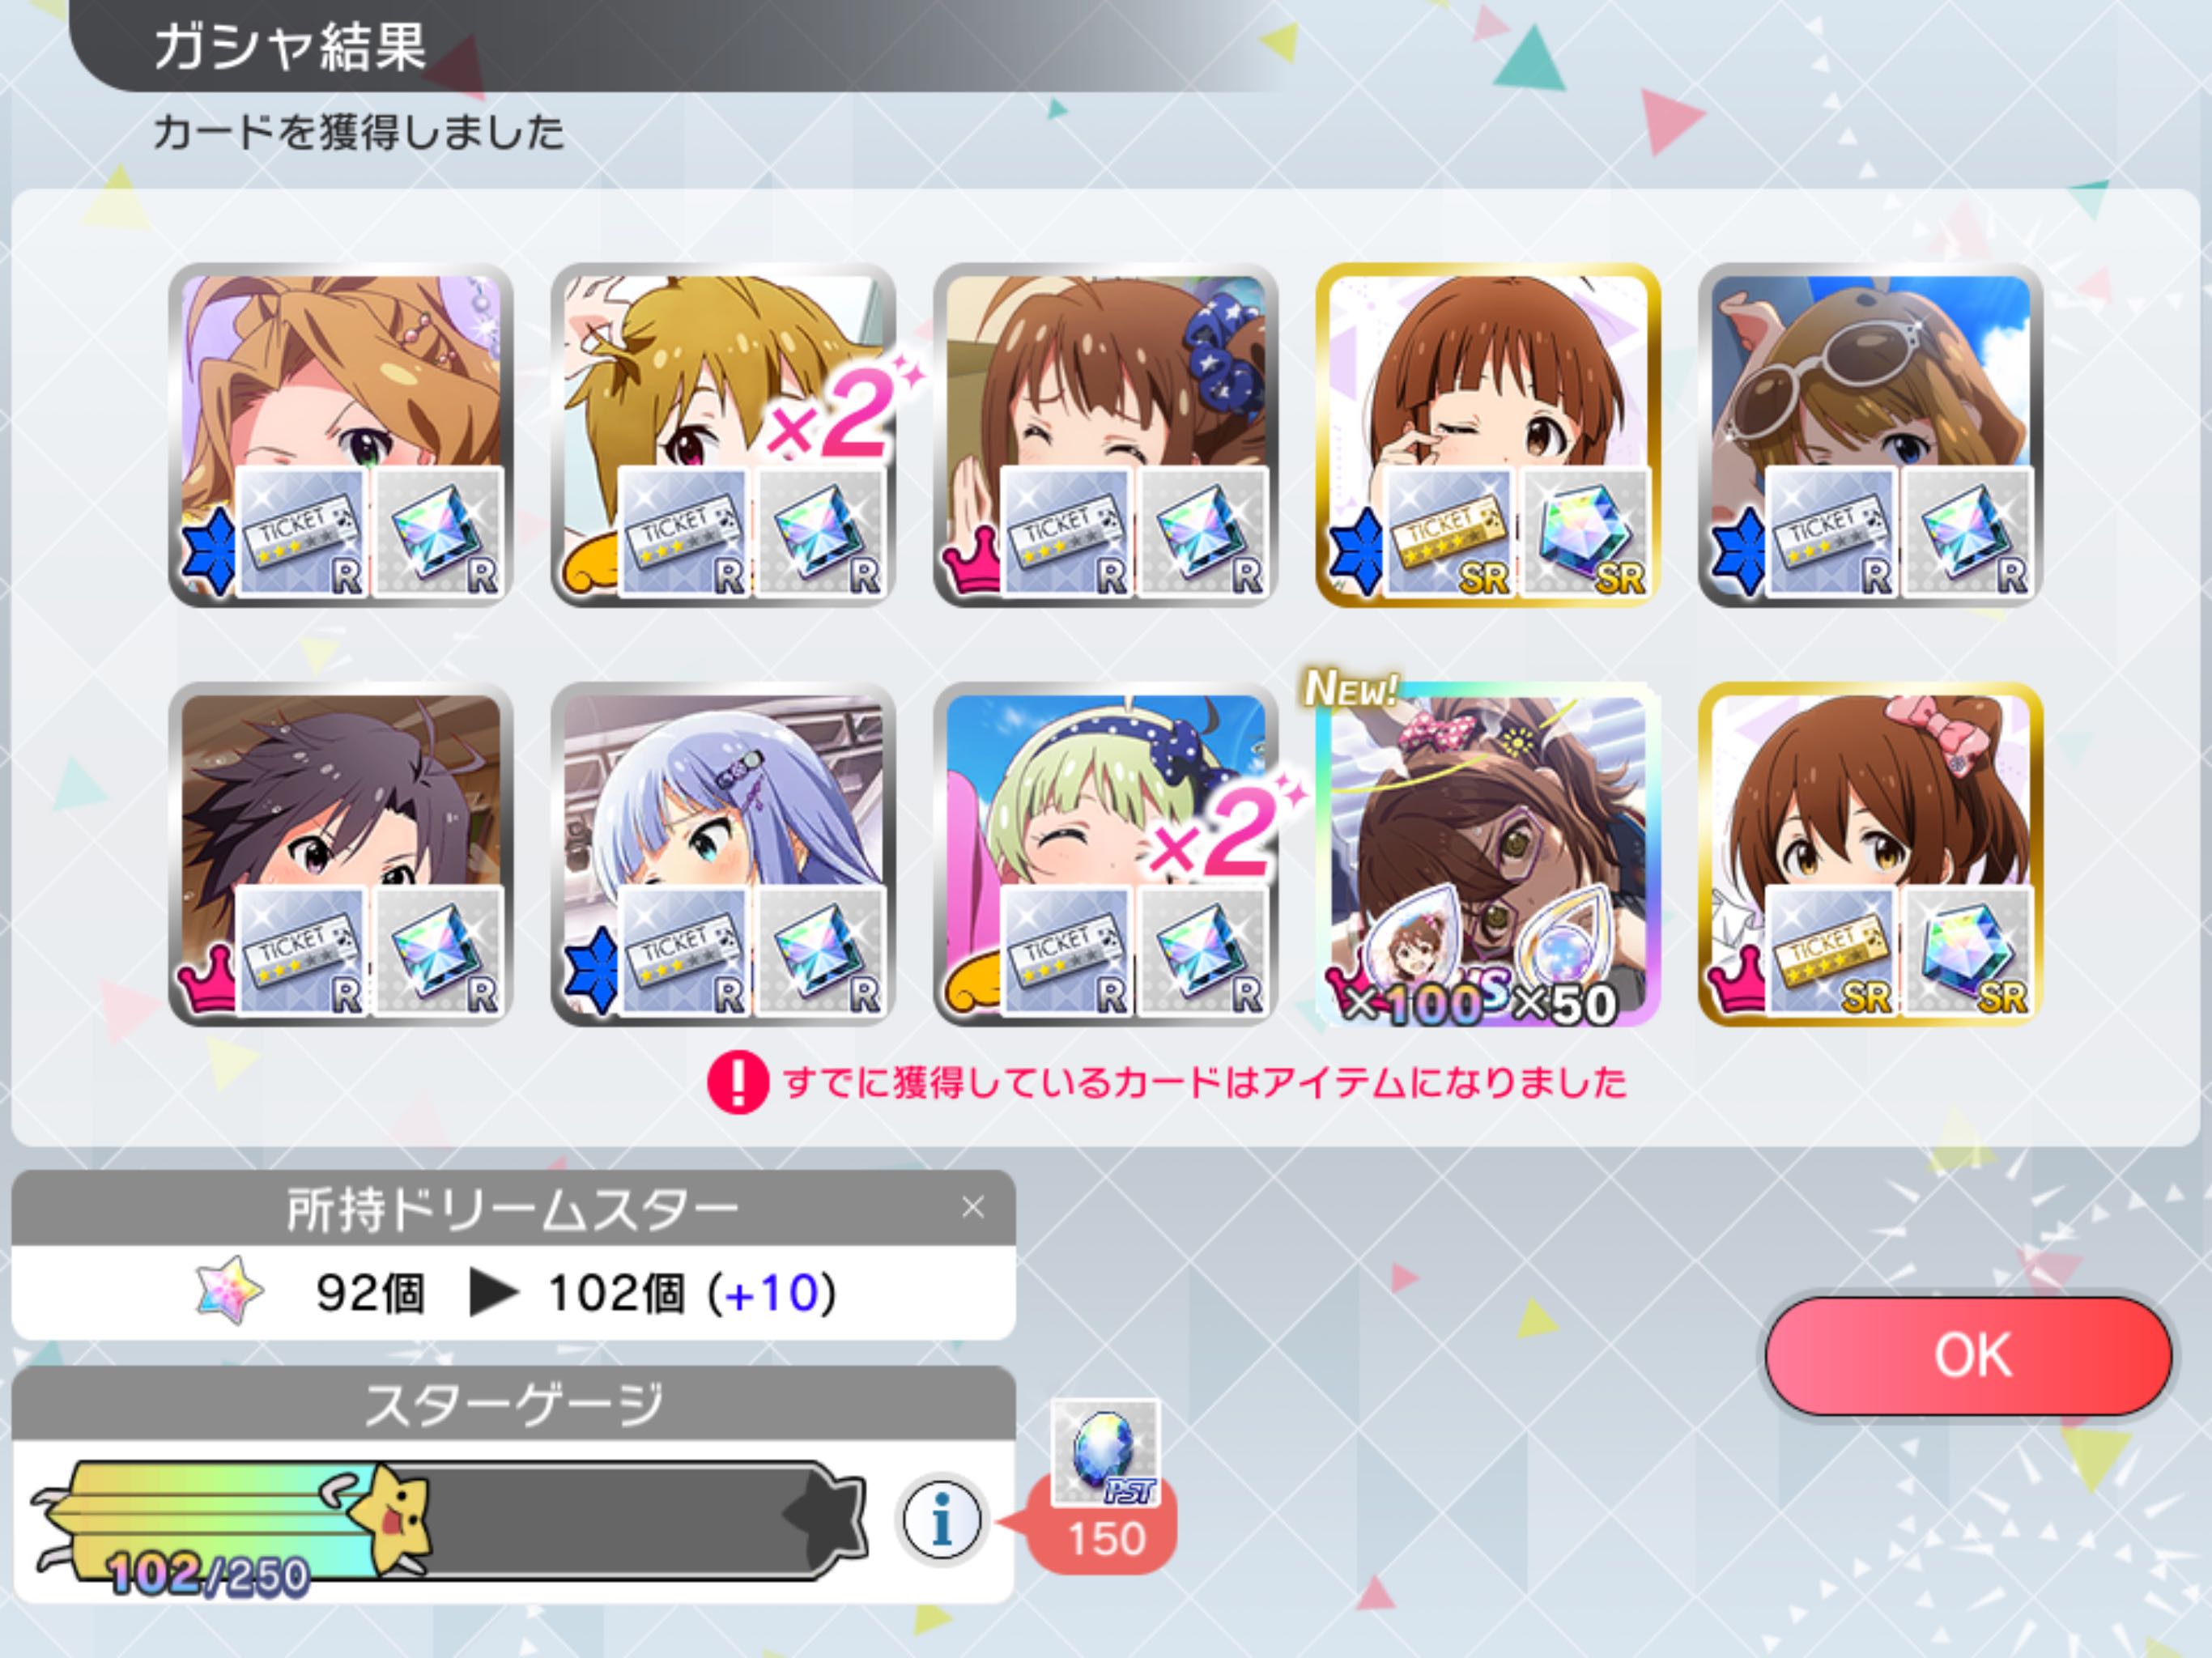
Task: Select the New SSR card thumbnail
Action: point(1488,854)
